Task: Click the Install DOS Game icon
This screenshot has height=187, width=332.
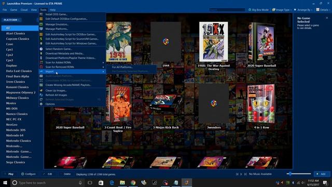Action: click(x=41, y=14)
